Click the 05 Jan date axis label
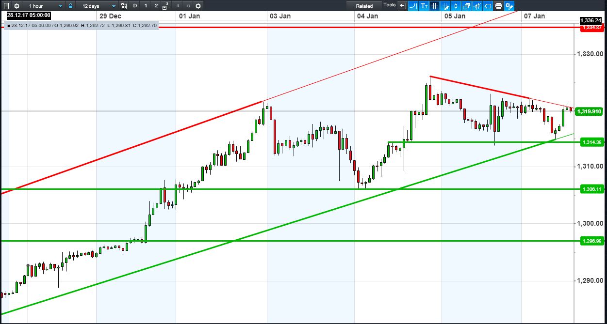Screen dimensions: 607x324 pos(454,16)
